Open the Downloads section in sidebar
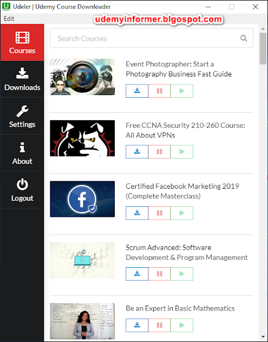This screenshot has height=342, width=268. [22, 79]
